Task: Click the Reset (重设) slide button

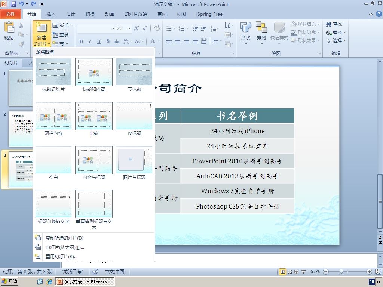Action: (61, 35)
